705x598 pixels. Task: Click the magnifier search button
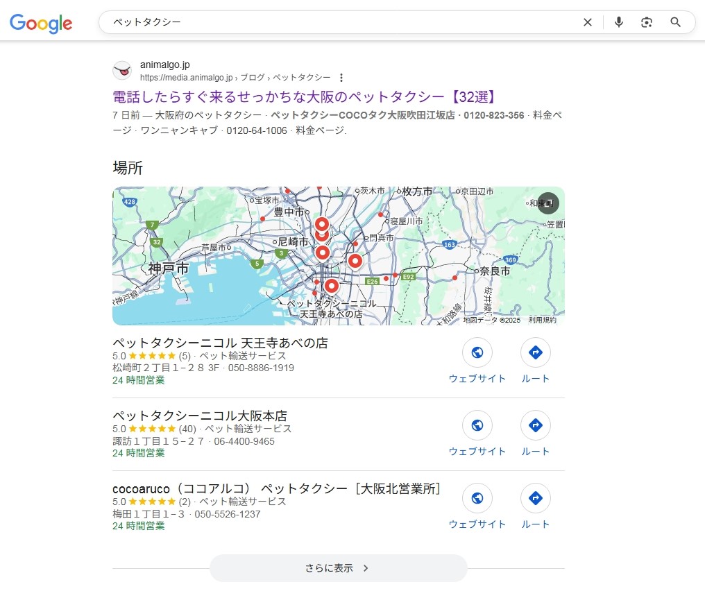tap(676, 22)
